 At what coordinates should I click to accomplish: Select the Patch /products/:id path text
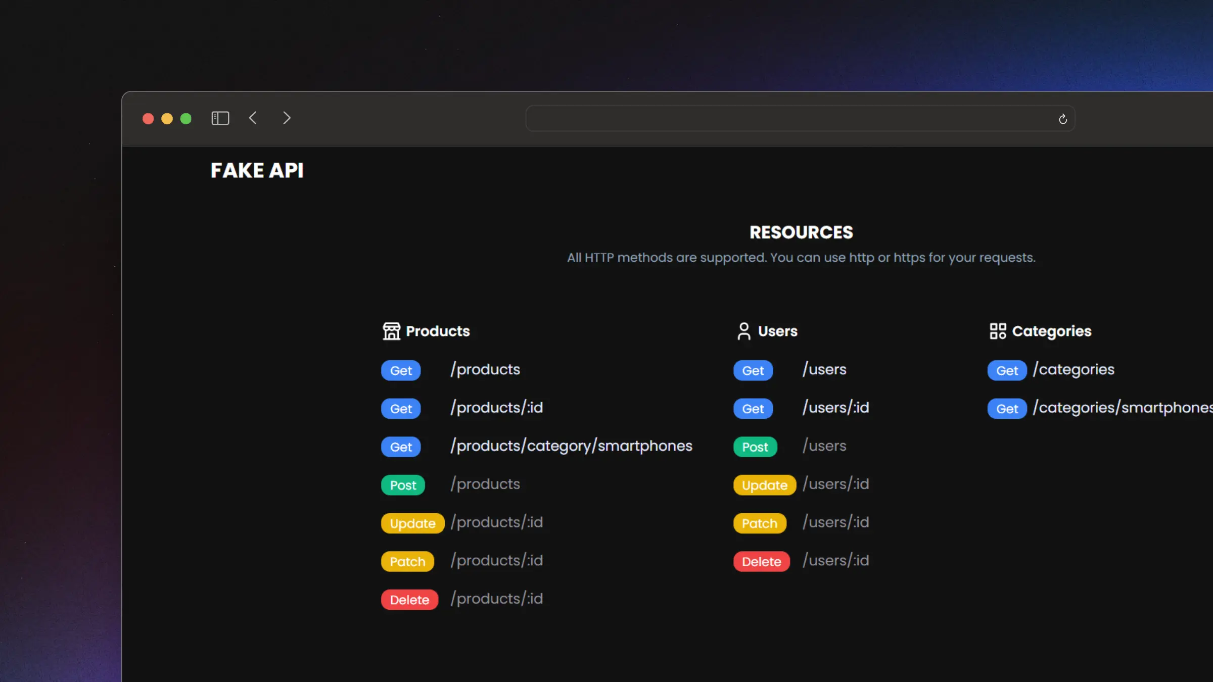click(x=497, y=561)
